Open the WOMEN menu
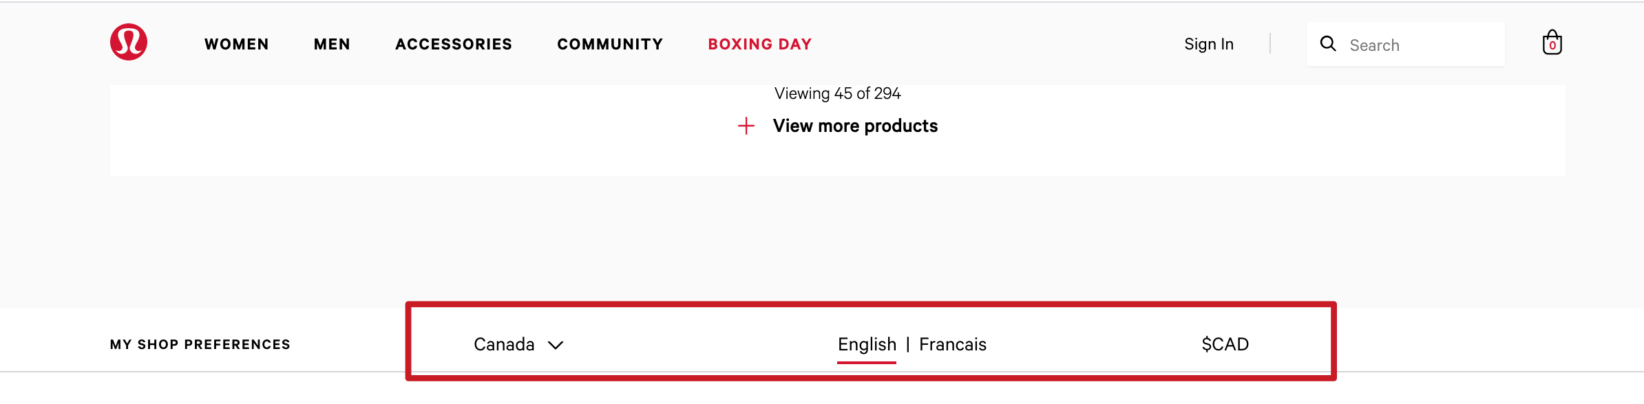Screen dimensions: 1644x404 pos(237,44)
